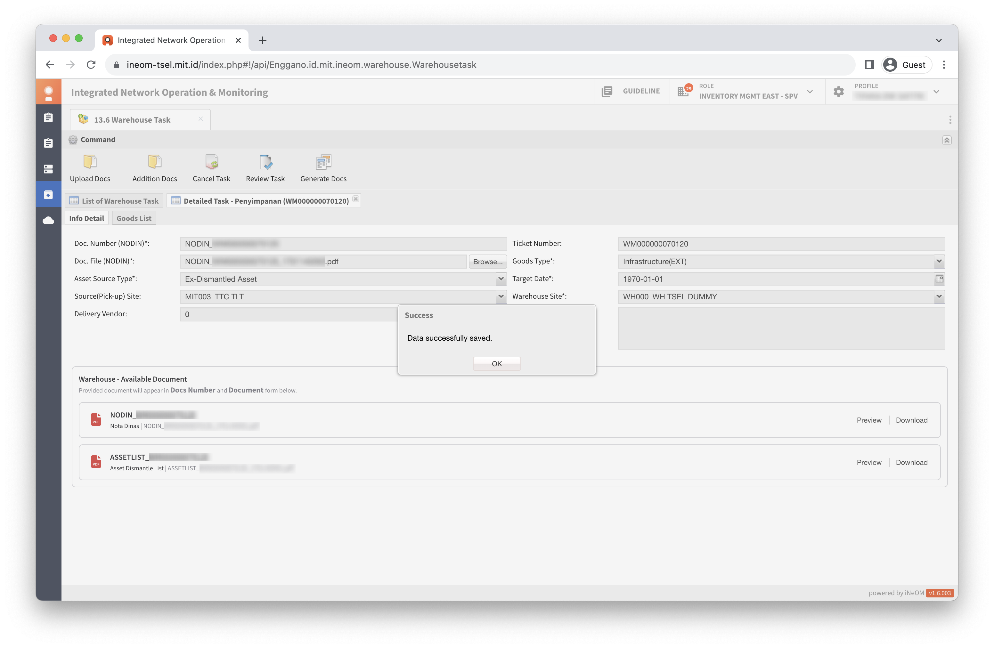The image size is (994, 648).
Task: Click the v1.6.003 version badge
Action: (939, 593)
